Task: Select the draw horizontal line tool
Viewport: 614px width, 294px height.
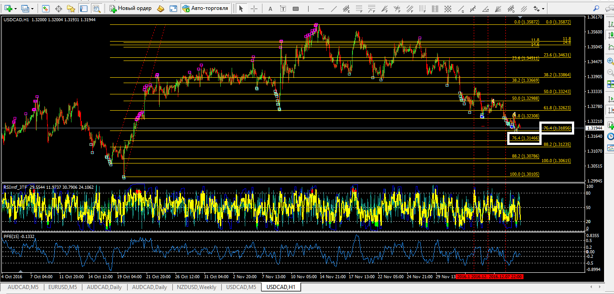Action: [x=321, y=9]
